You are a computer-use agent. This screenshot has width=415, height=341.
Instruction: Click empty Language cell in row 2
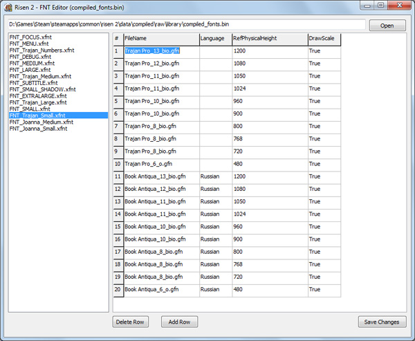(216, 64)
